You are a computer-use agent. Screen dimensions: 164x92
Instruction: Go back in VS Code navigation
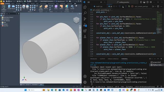101,2
